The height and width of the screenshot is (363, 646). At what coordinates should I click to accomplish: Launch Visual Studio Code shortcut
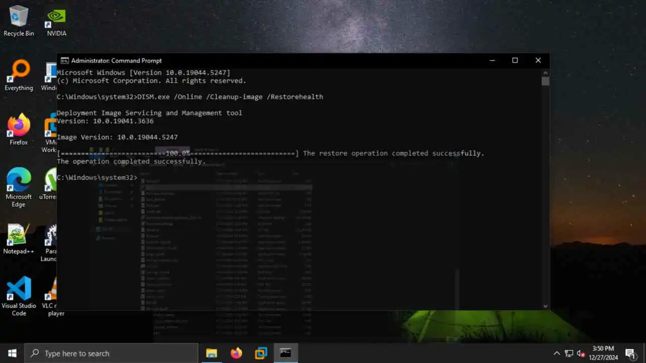tap(19, 296)
